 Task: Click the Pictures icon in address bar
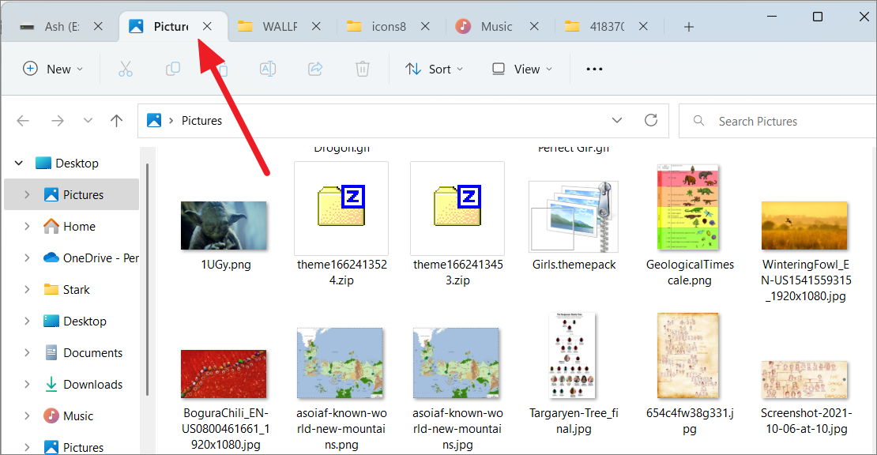coord(154,120)
